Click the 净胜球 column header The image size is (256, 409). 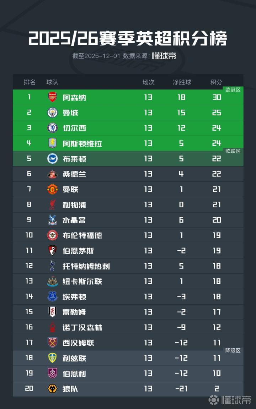coord(182,82)
